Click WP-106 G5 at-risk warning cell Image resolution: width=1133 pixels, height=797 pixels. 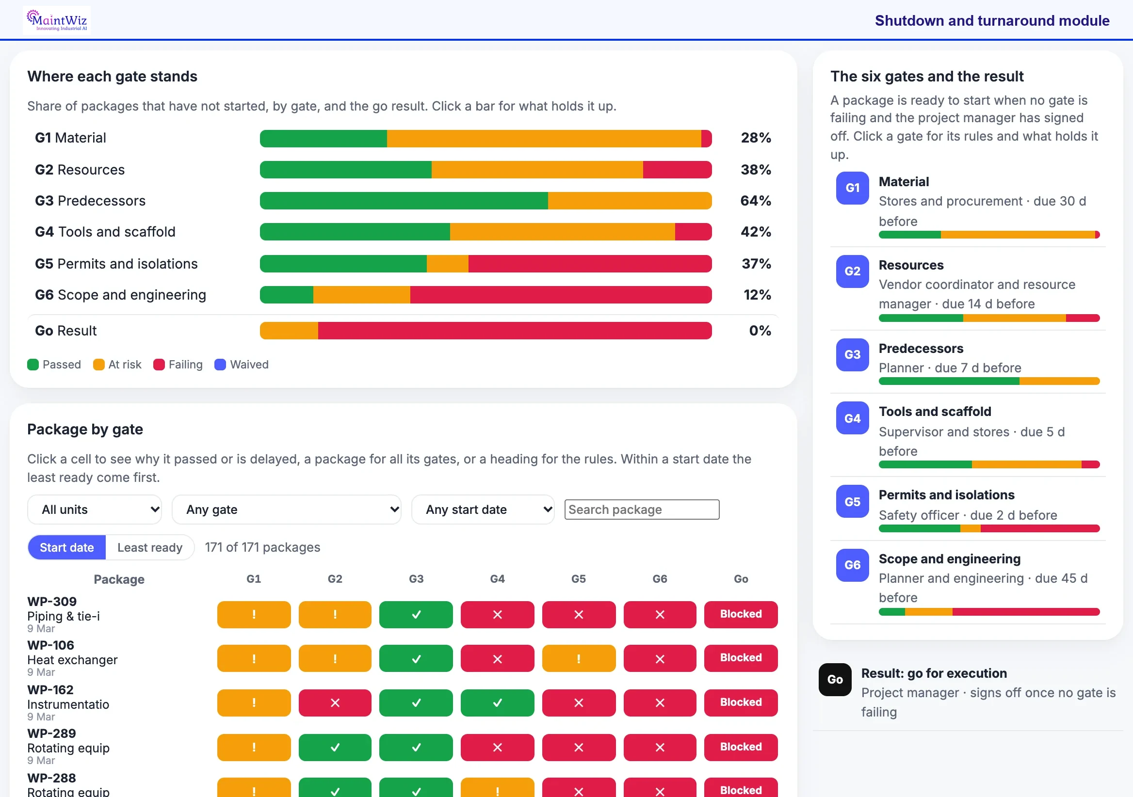coord(579,658)
